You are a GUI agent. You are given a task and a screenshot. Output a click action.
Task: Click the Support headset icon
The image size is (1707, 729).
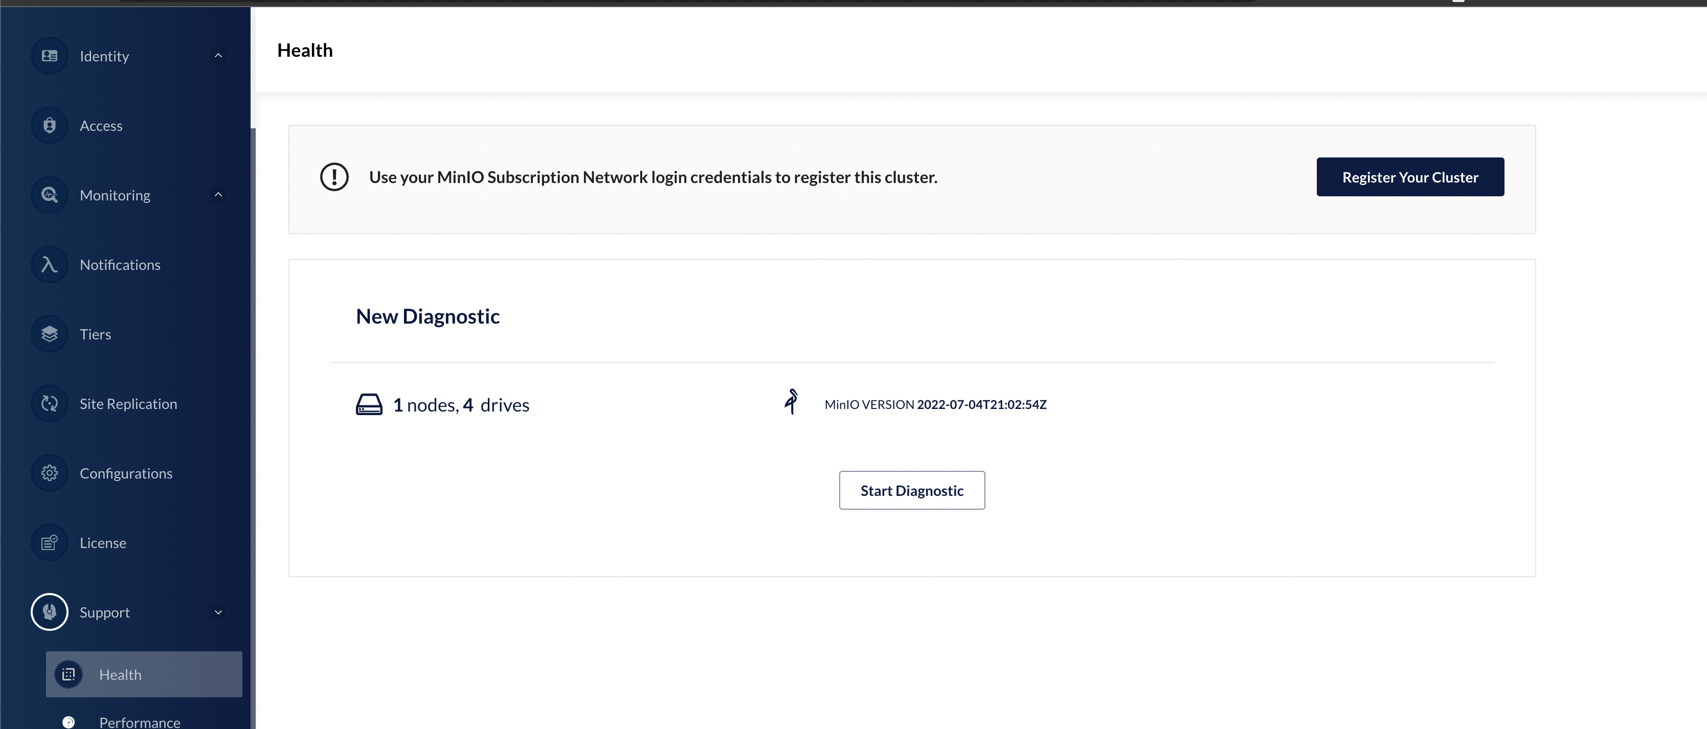50,612
